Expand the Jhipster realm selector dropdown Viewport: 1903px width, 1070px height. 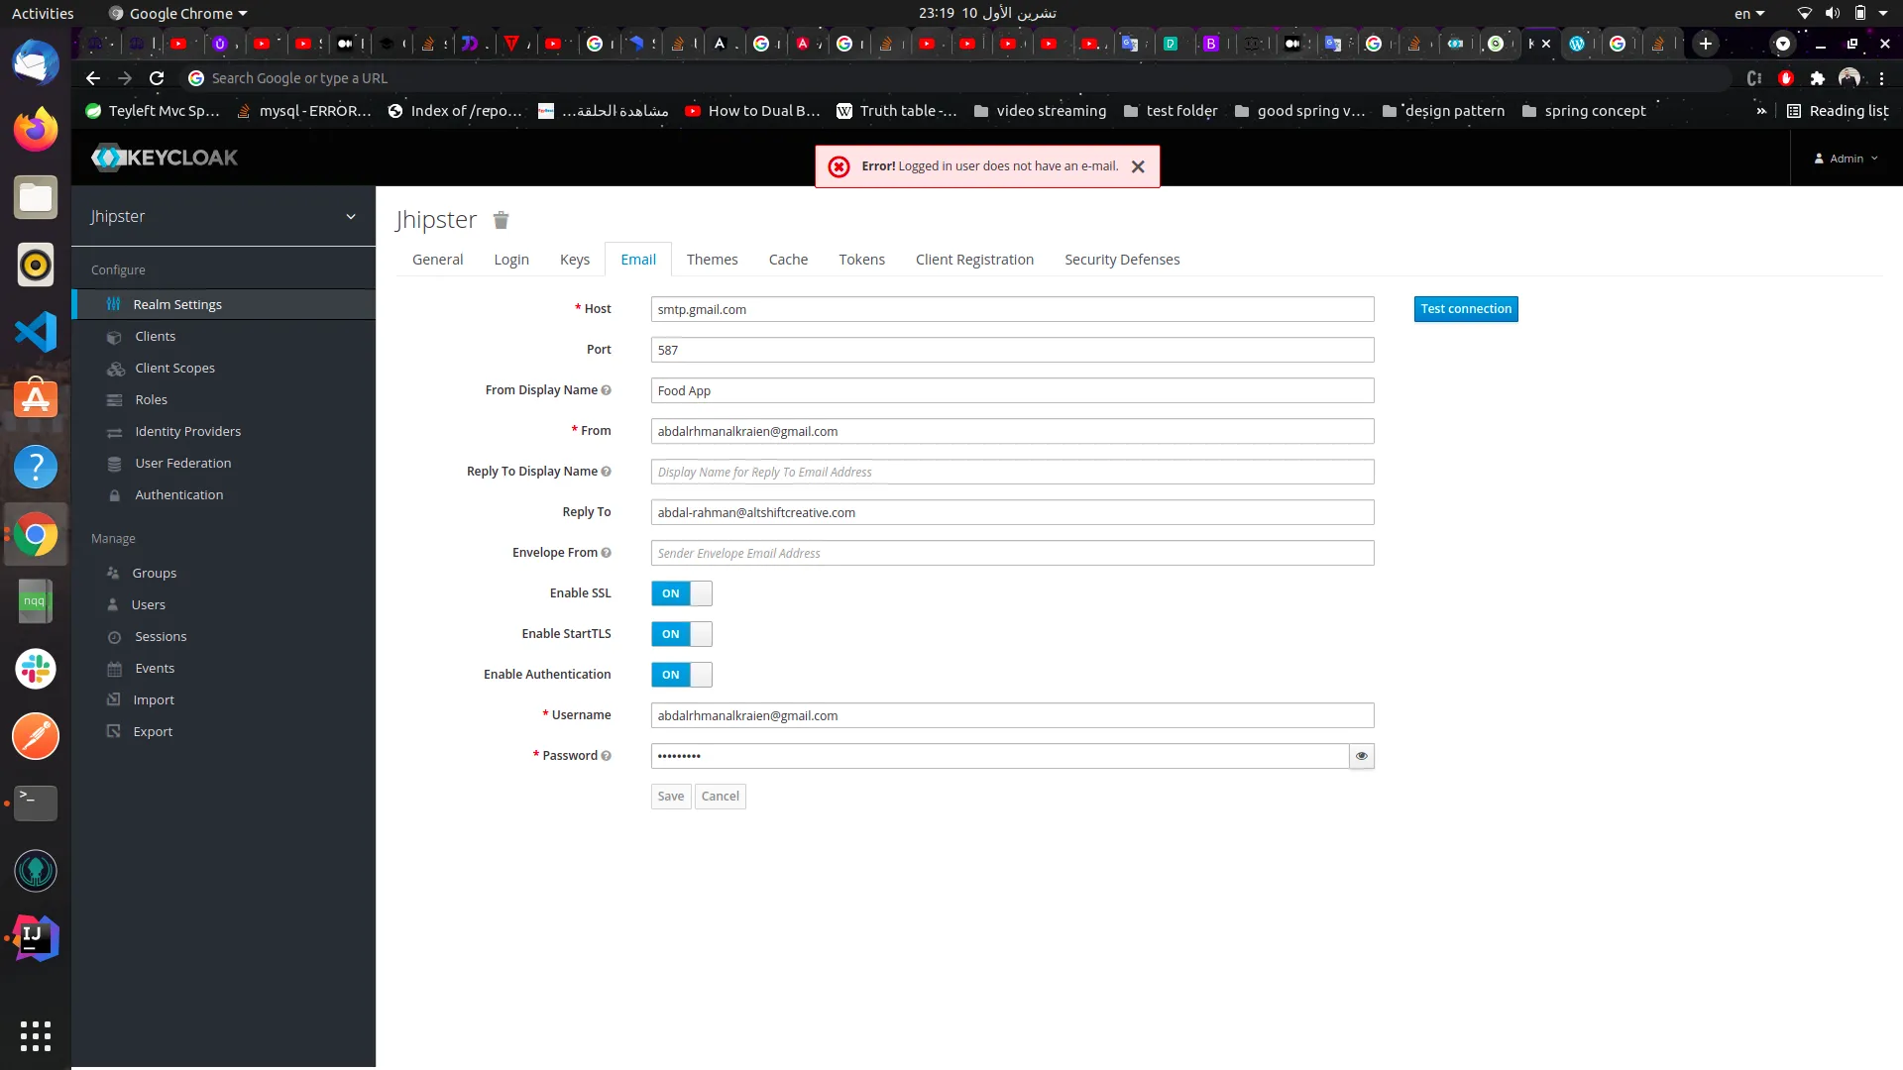(350, 216)
